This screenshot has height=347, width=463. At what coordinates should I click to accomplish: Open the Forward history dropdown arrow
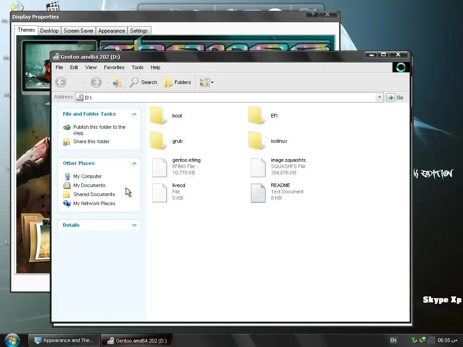[107, 83]
